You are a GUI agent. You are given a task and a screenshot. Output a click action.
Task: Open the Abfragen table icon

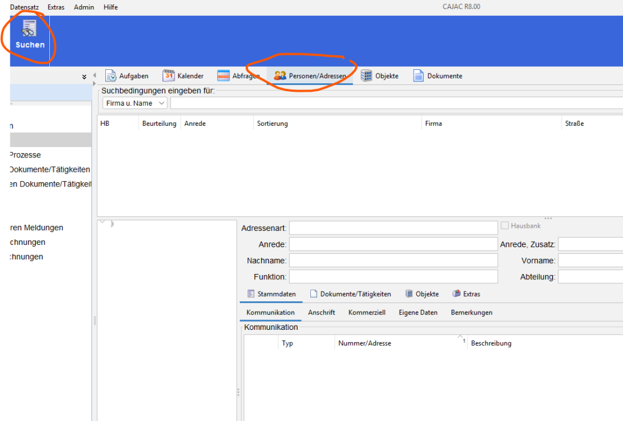tap(223, 76)
